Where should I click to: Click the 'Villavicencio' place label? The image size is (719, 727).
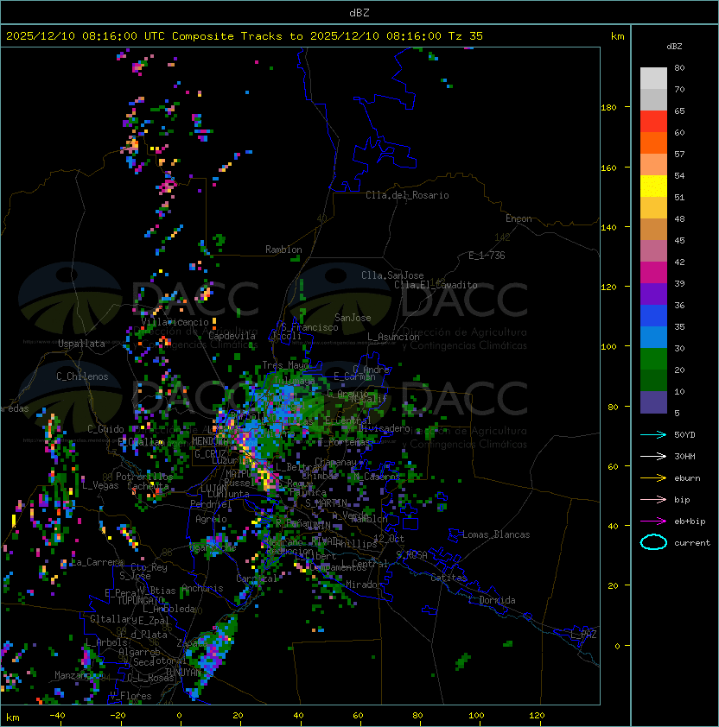click(x=175, y=322)
